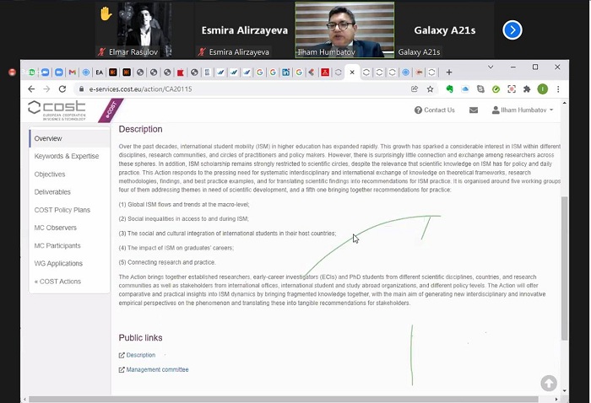Close the active COST browser tab
Screen dimensions: 591x403
(x=352, y=73)
